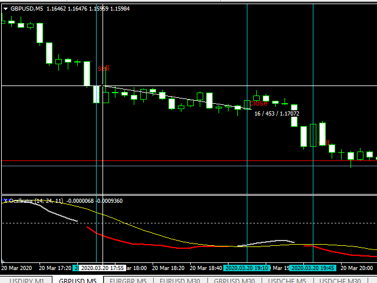Image resolution: width=377 pixels, height=283 pixels.
Task: Select the red horizontal price line
Action: pos(189,160)
